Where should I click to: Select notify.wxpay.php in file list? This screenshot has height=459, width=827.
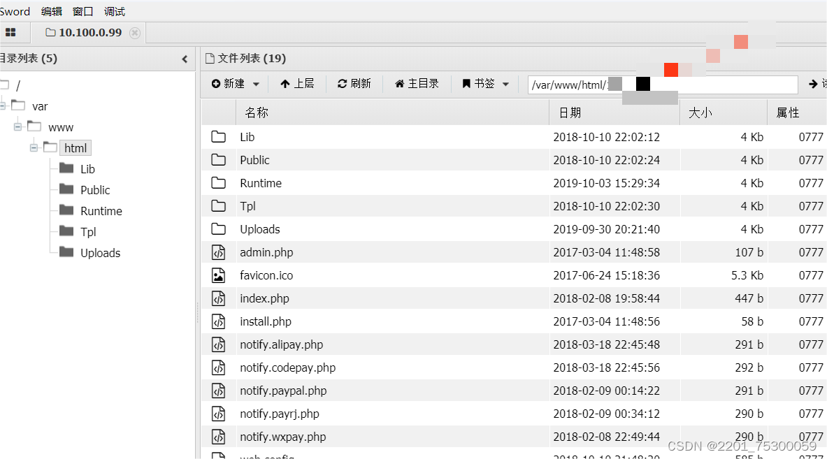pos(282,437)
